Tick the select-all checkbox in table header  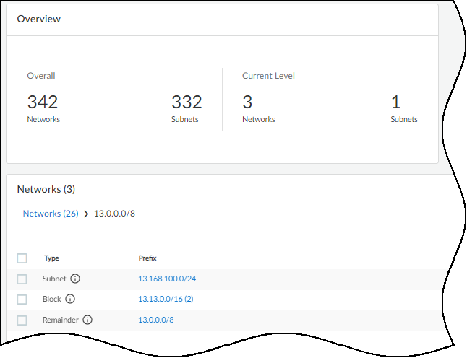pos(22,258)
